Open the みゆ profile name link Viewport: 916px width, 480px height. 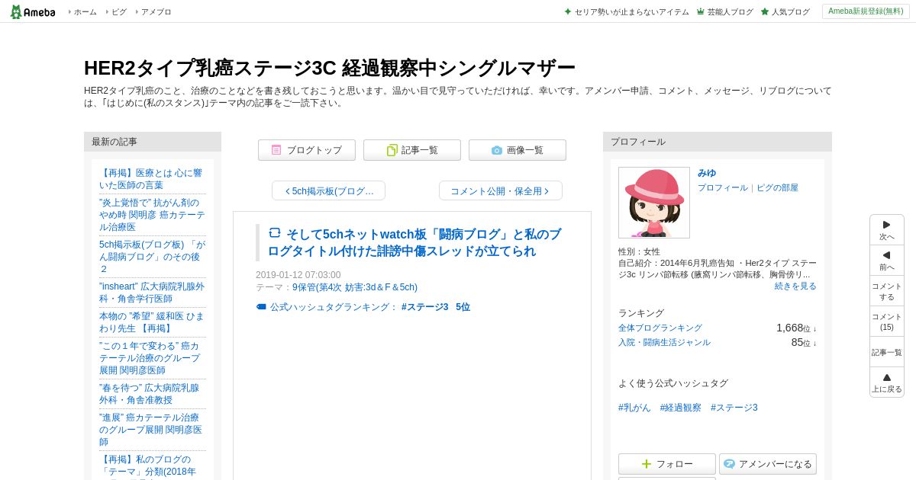(707, 173)
